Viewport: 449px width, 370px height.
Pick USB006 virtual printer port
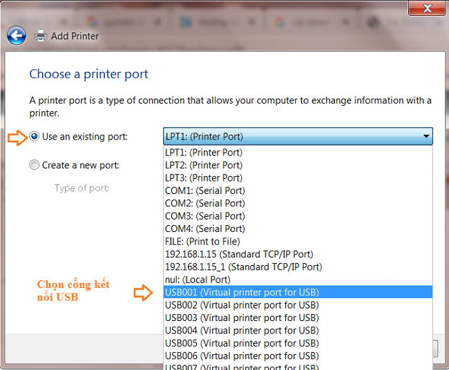coord(242,356)
